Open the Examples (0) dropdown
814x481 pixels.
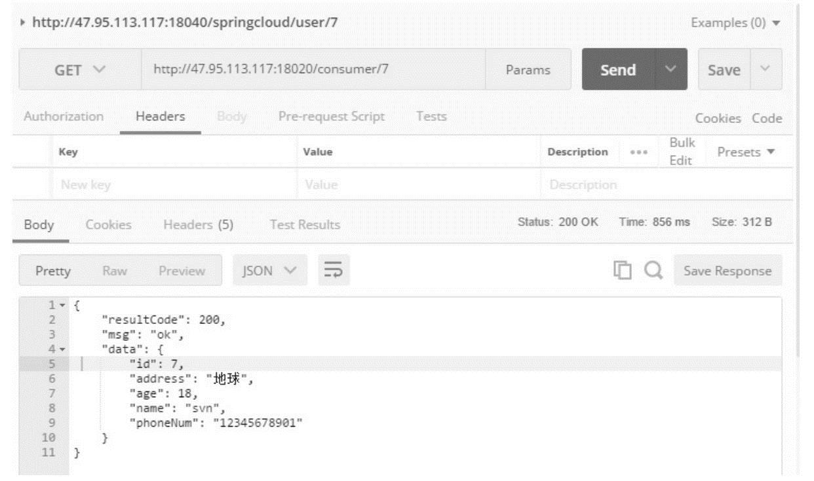[736, 23]
